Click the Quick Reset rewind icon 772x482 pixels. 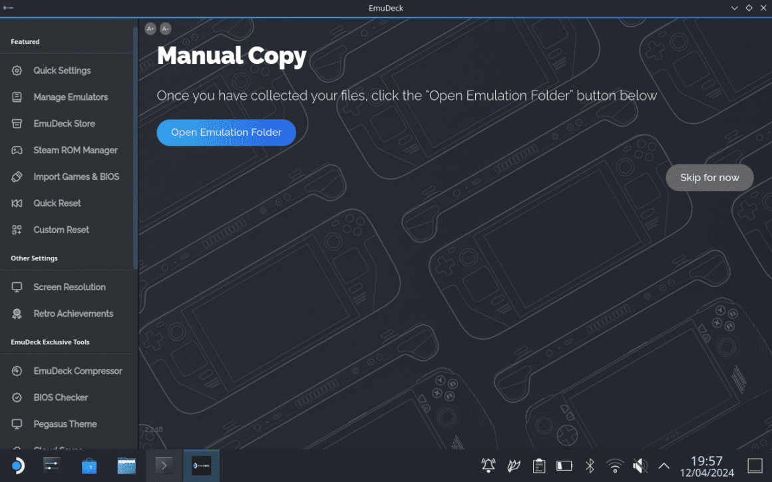click(x=17, y=203)
